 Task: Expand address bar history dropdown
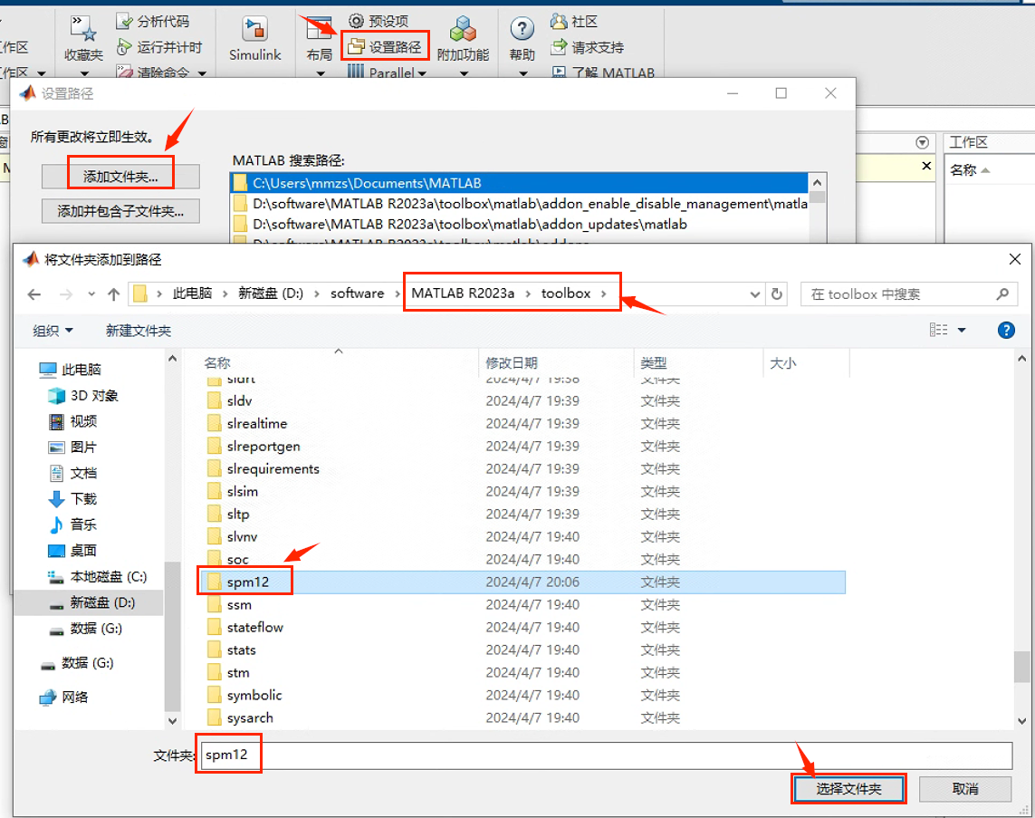tap(754, 294)
